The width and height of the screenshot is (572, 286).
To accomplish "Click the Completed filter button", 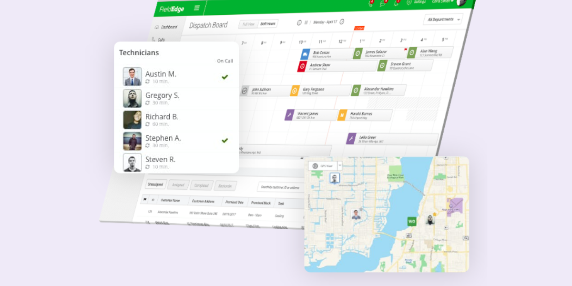I will (201, 184).
